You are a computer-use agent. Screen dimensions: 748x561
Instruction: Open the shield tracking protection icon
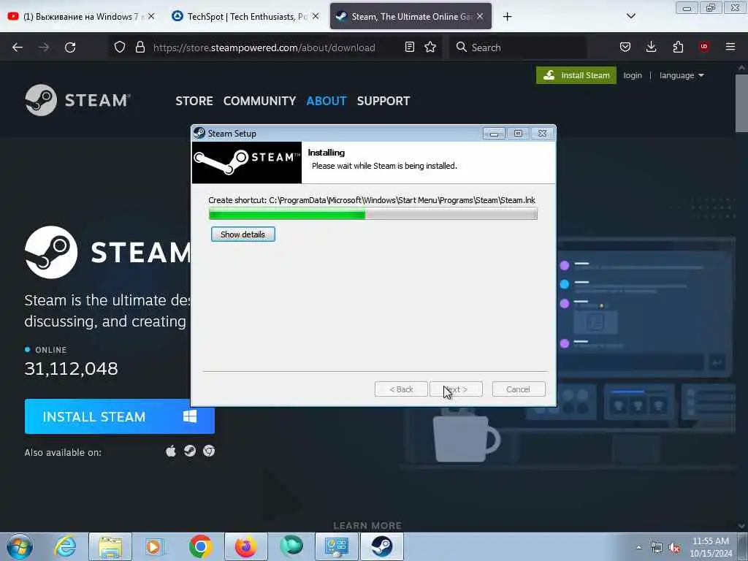[x=120, y=47]
